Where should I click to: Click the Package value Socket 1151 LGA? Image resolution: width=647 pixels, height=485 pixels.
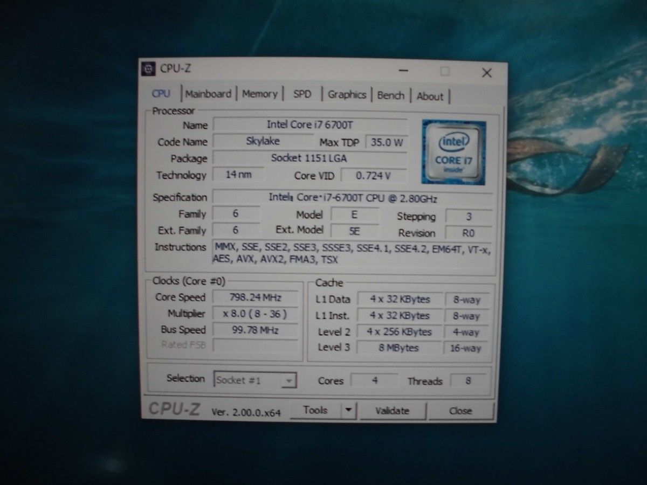coord(310,158)
